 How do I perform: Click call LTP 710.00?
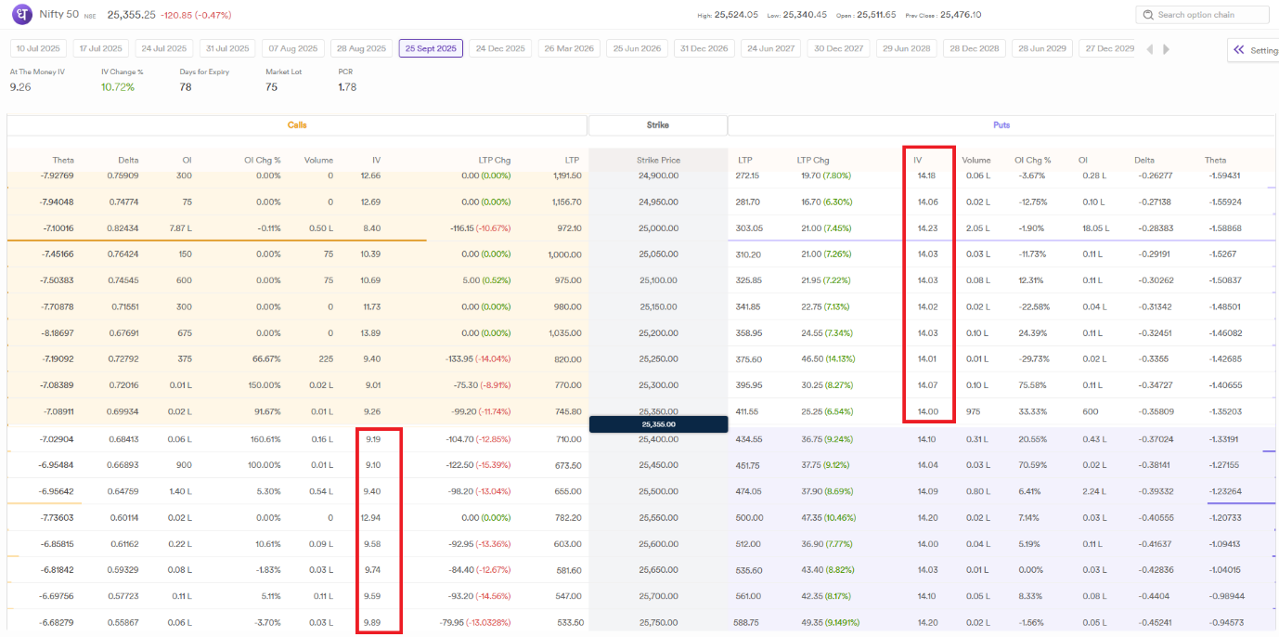pos(568,439)
